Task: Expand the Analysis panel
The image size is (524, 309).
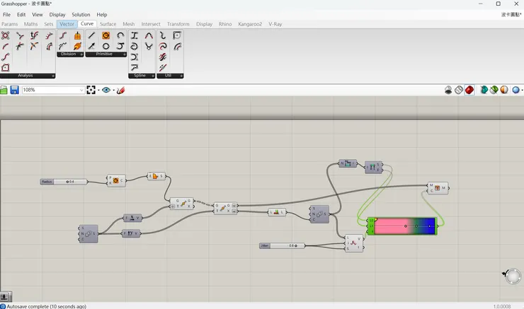Action: pos(52,76)
